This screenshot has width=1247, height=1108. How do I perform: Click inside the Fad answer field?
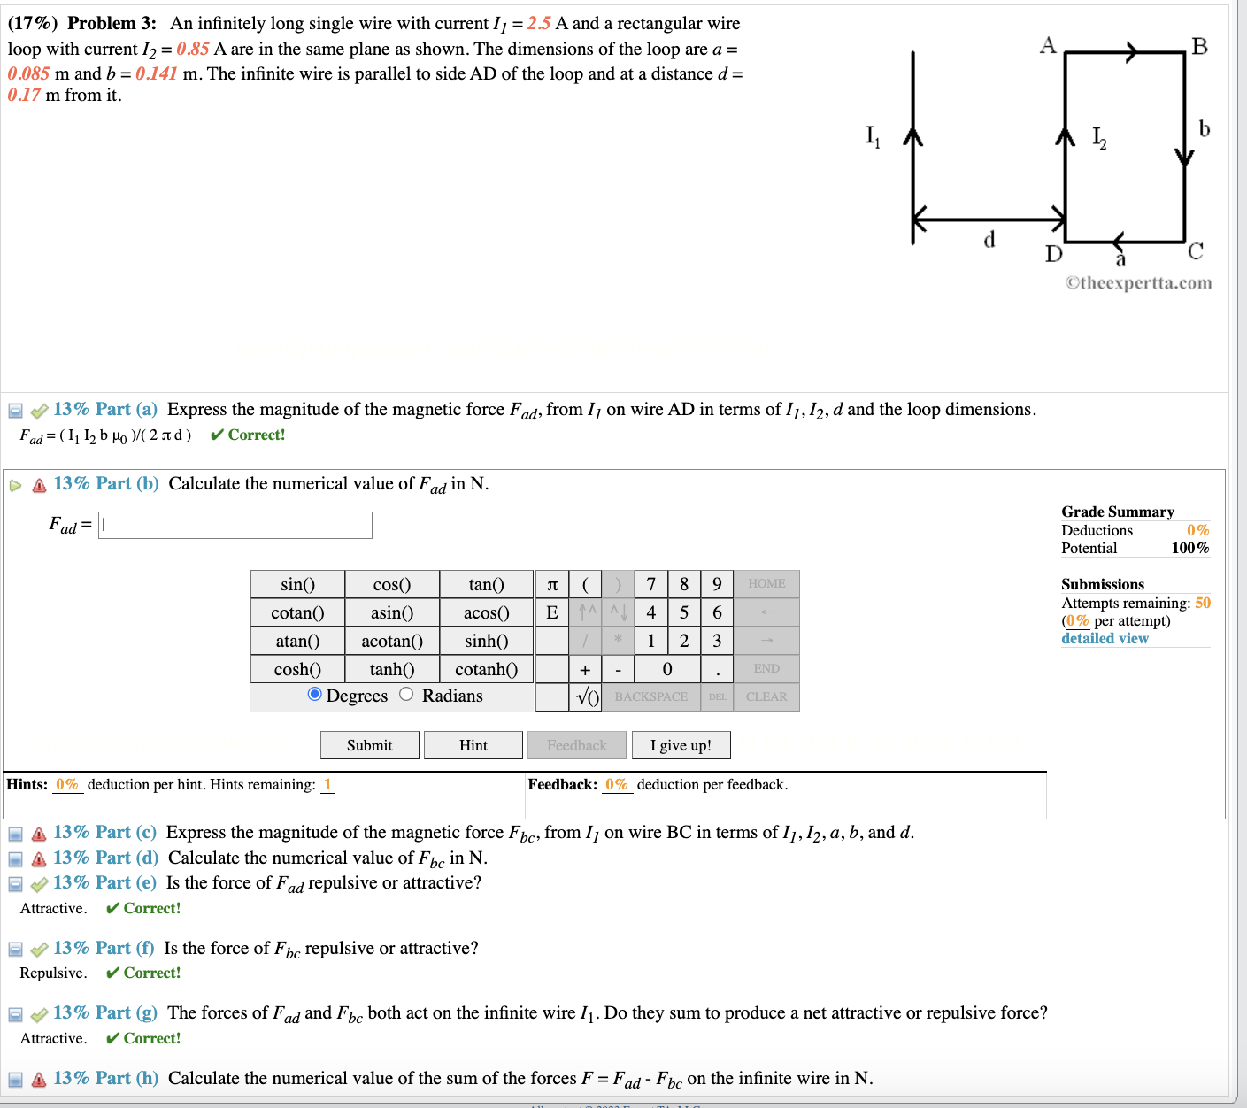pos(235,525)
